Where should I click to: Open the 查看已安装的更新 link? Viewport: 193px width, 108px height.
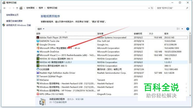(15, 21)
